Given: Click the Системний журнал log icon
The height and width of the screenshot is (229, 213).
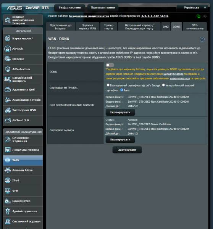Looking at the screenshot, I should coord(8,221).
